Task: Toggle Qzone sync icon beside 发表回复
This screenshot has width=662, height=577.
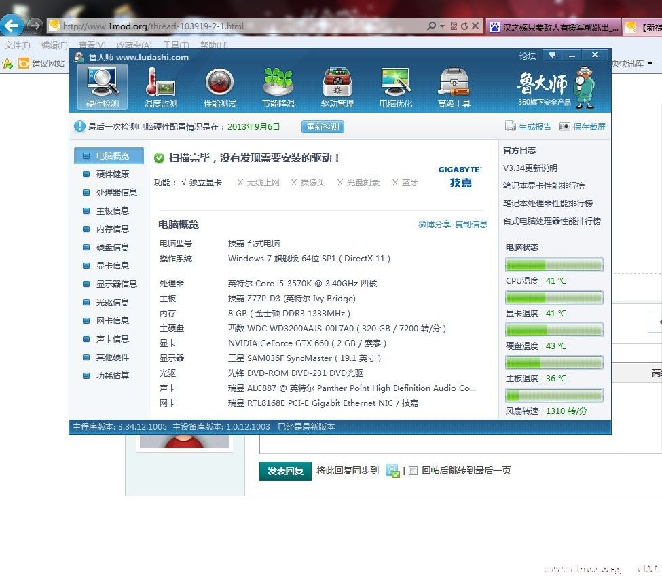Action: coord(392,470)
